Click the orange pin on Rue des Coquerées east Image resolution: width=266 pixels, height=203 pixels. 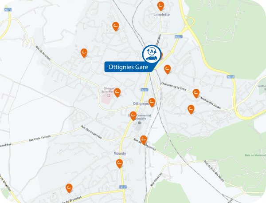point(144,140)
